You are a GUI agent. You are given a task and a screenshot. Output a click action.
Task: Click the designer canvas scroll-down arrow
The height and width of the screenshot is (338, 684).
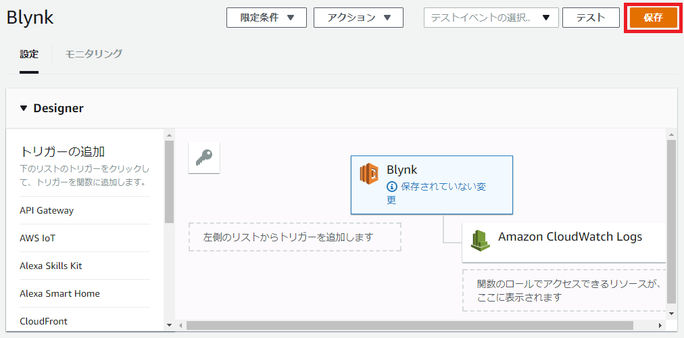coord(671,314)
